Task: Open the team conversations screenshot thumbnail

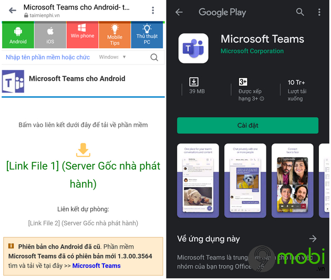Action: [198, 181]
